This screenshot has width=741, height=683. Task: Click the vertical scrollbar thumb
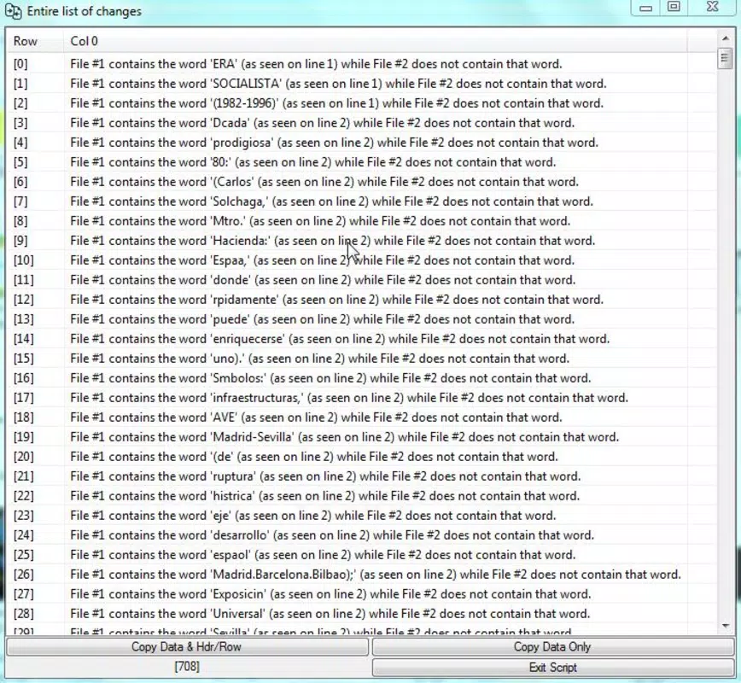pyautogui.click(x=725, y=59)
